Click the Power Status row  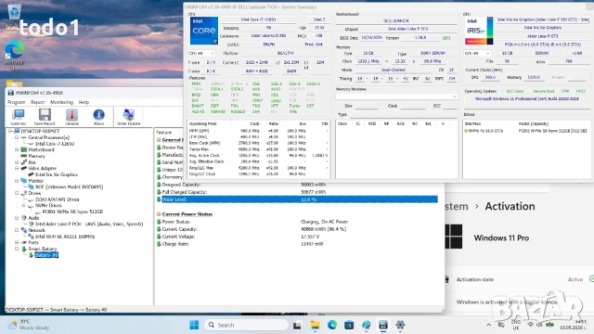click(297, 222)
